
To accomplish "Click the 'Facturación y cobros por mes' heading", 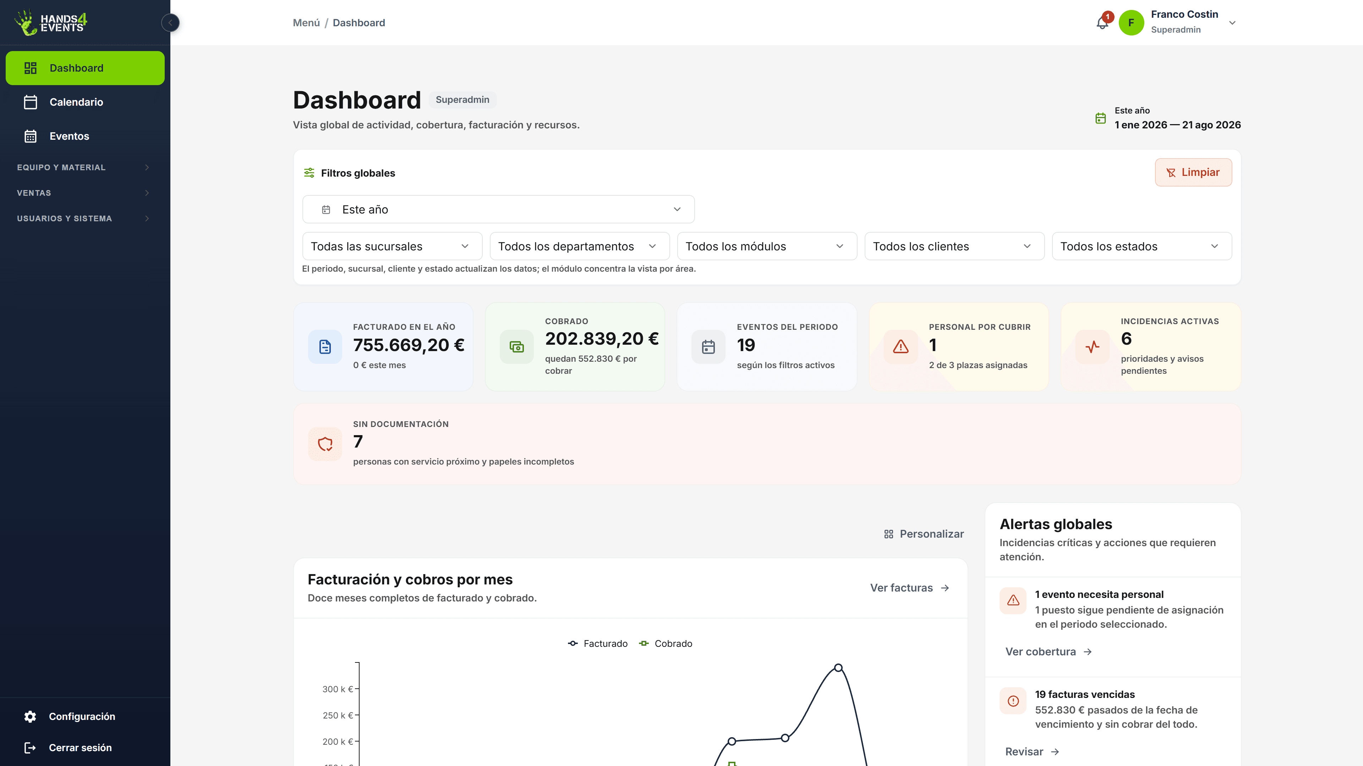I will click(410, 580).
